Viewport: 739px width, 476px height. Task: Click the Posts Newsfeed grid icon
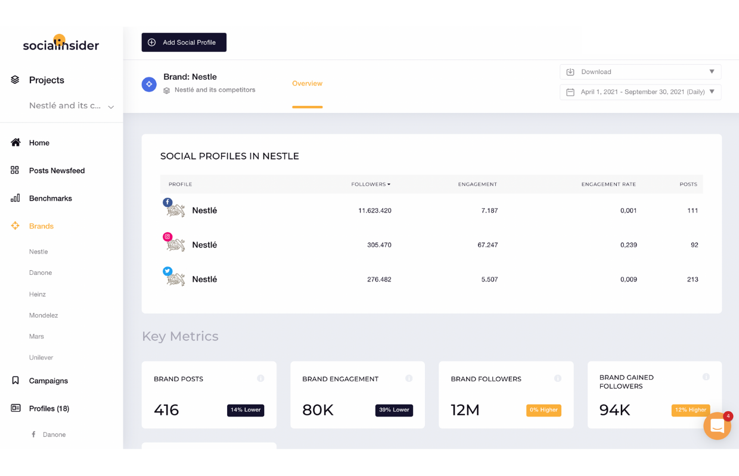tap(15, 170)
